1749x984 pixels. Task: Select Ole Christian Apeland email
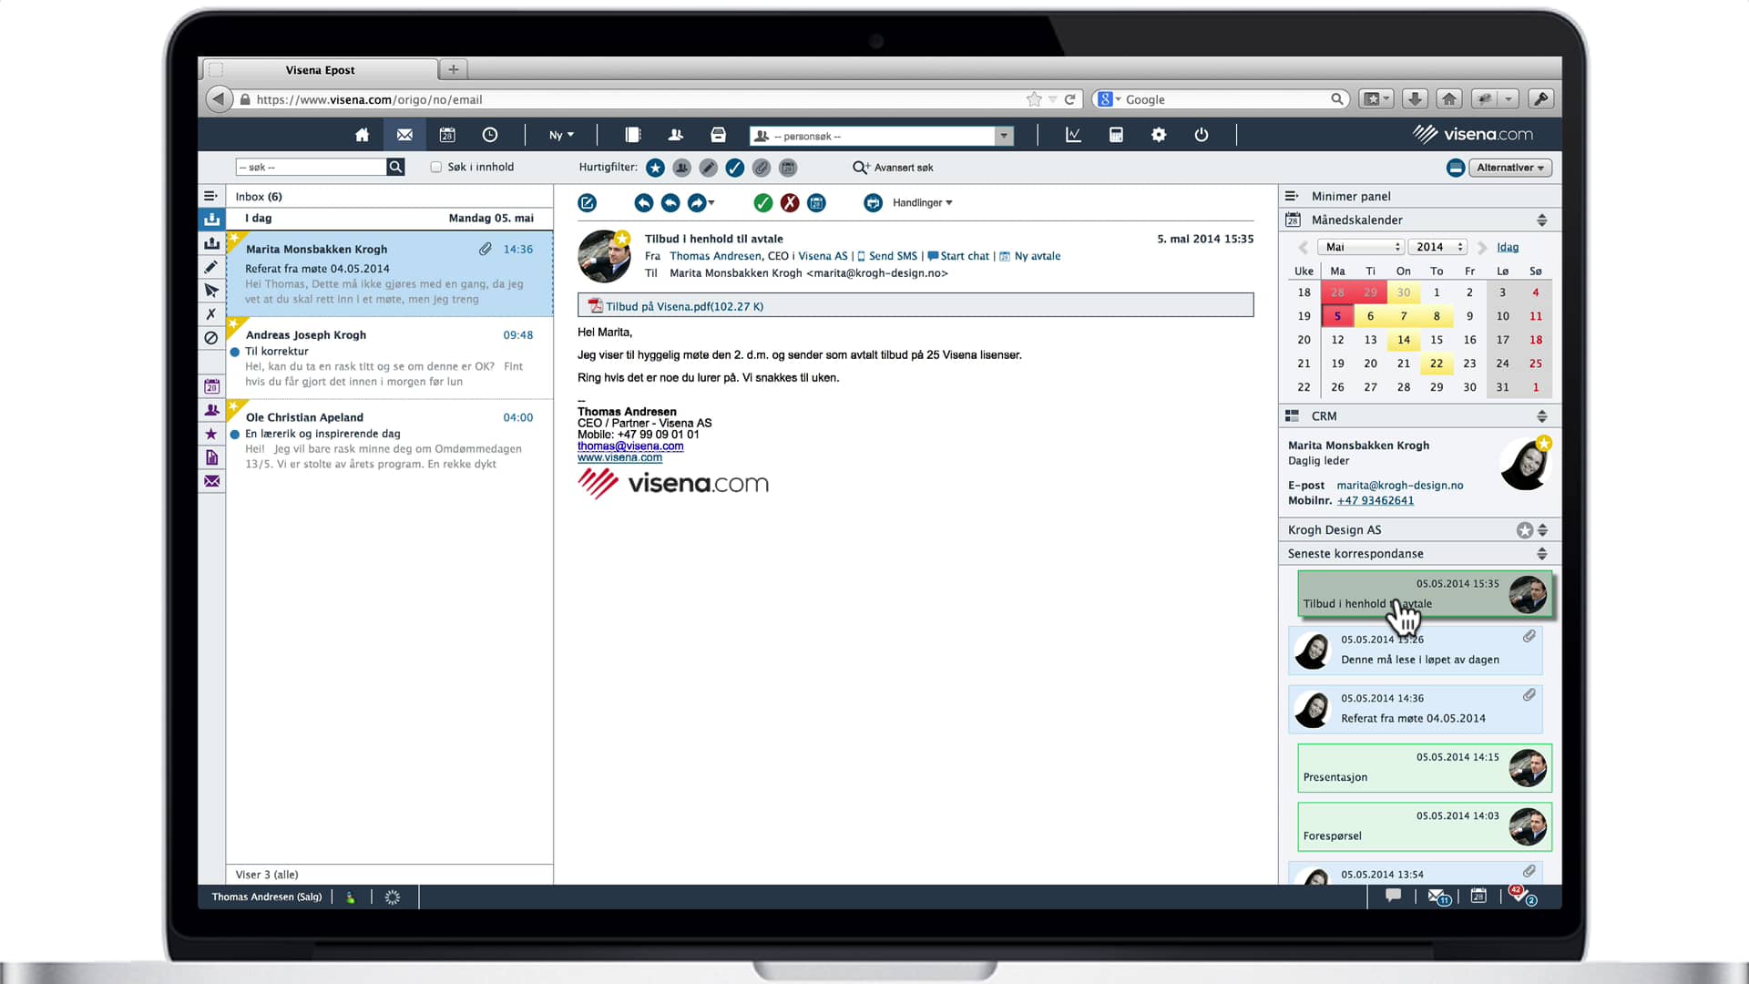(x=390, y=441)
